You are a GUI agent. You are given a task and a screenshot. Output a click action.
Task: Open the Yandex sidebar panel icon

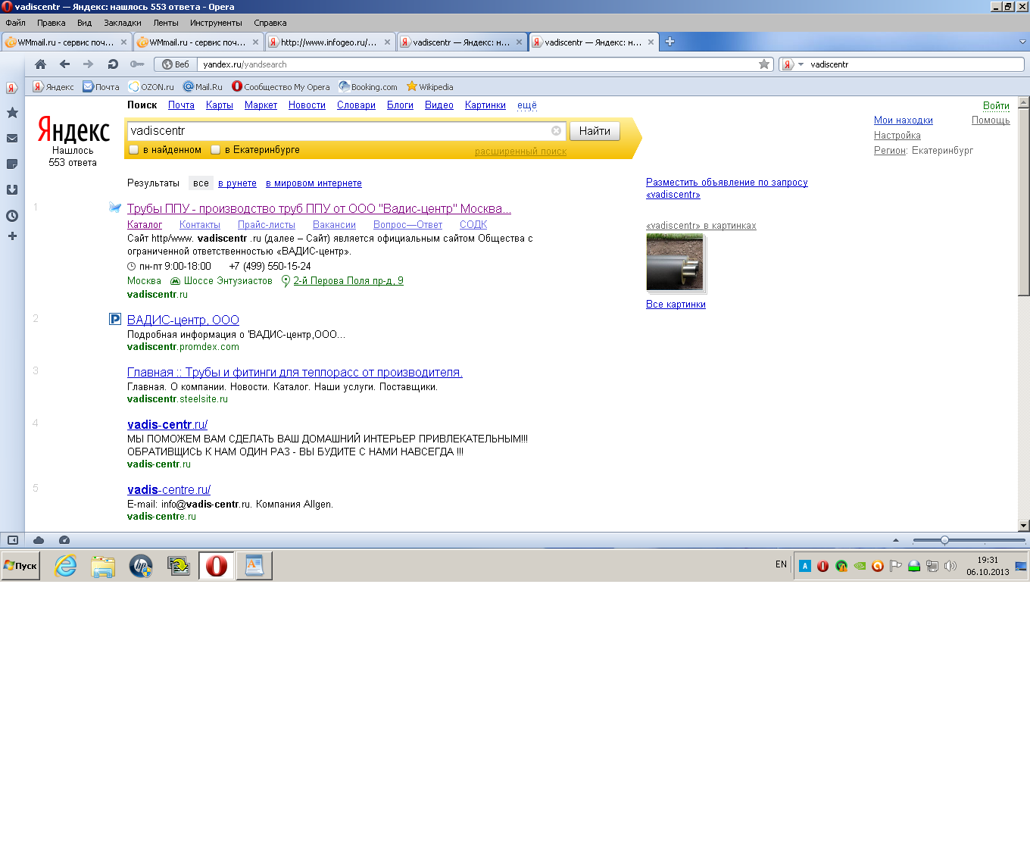(x=11, y=88)
